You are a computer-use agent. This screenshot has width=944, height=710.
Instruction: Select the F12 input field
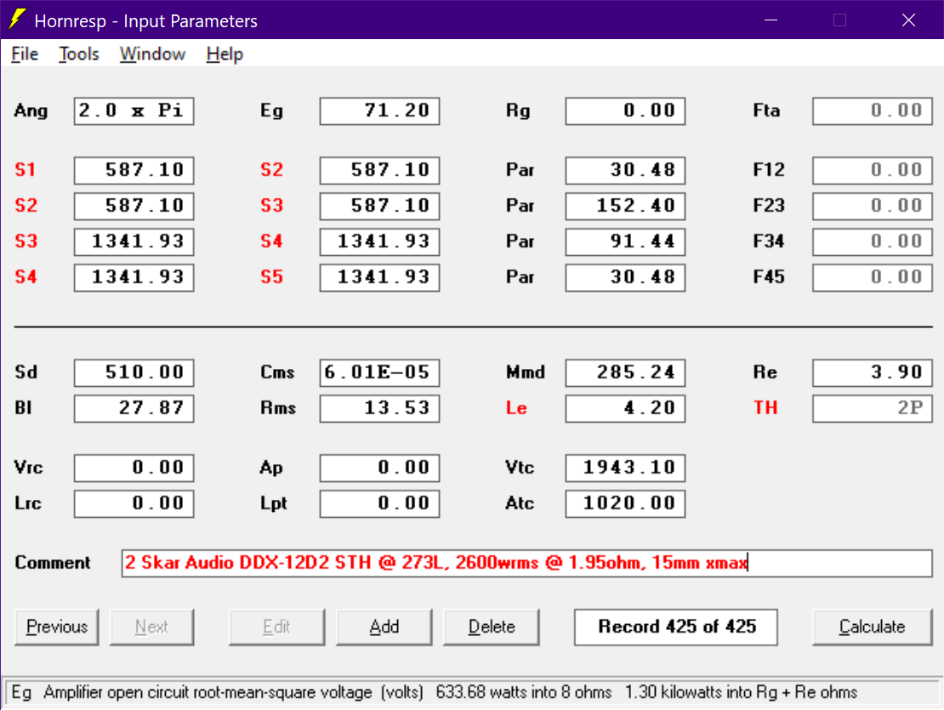[x=873, y=170]
